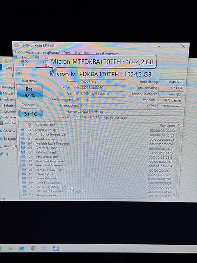Screen dimensions: 197x263
Task: Open the Arkiv menu
Action: coord(18,52)
